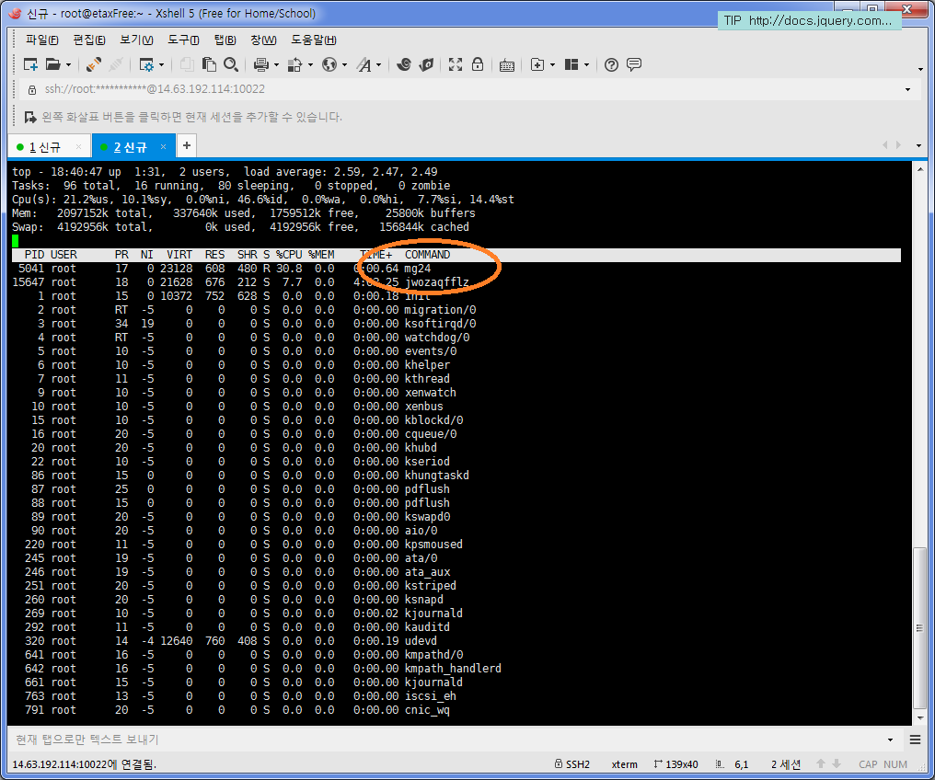Click the compose bar hamburger menu icon
This screenshot has width=935, height=780.
point(916,740)
